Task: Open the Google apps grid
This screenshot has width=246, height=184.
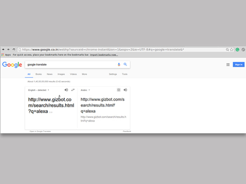Action: (228, 65)
